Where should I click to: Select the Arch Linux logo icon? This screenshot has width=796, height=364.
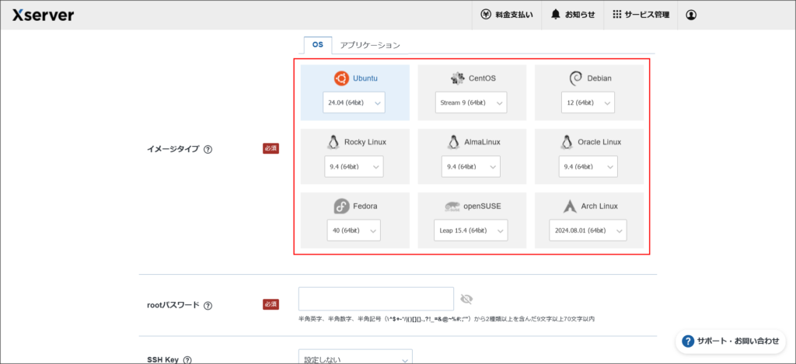coord(570,206)
